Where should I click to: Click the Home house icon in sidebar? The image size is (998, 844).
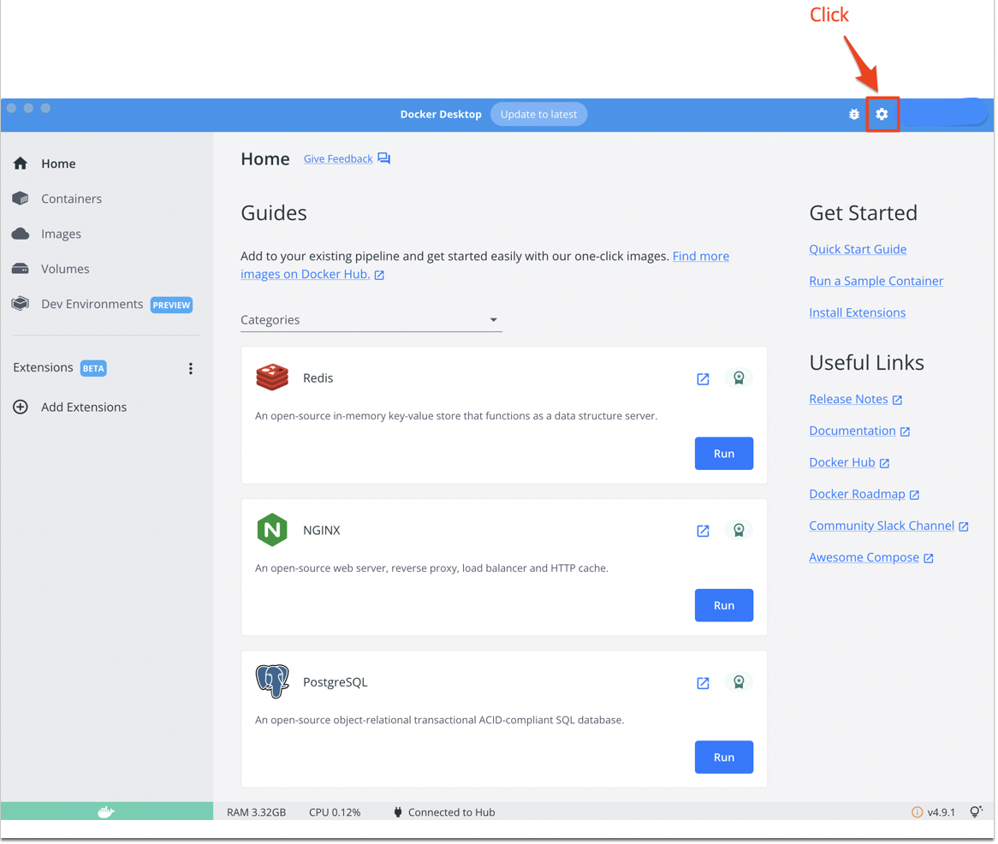click(x=21, y=163)
